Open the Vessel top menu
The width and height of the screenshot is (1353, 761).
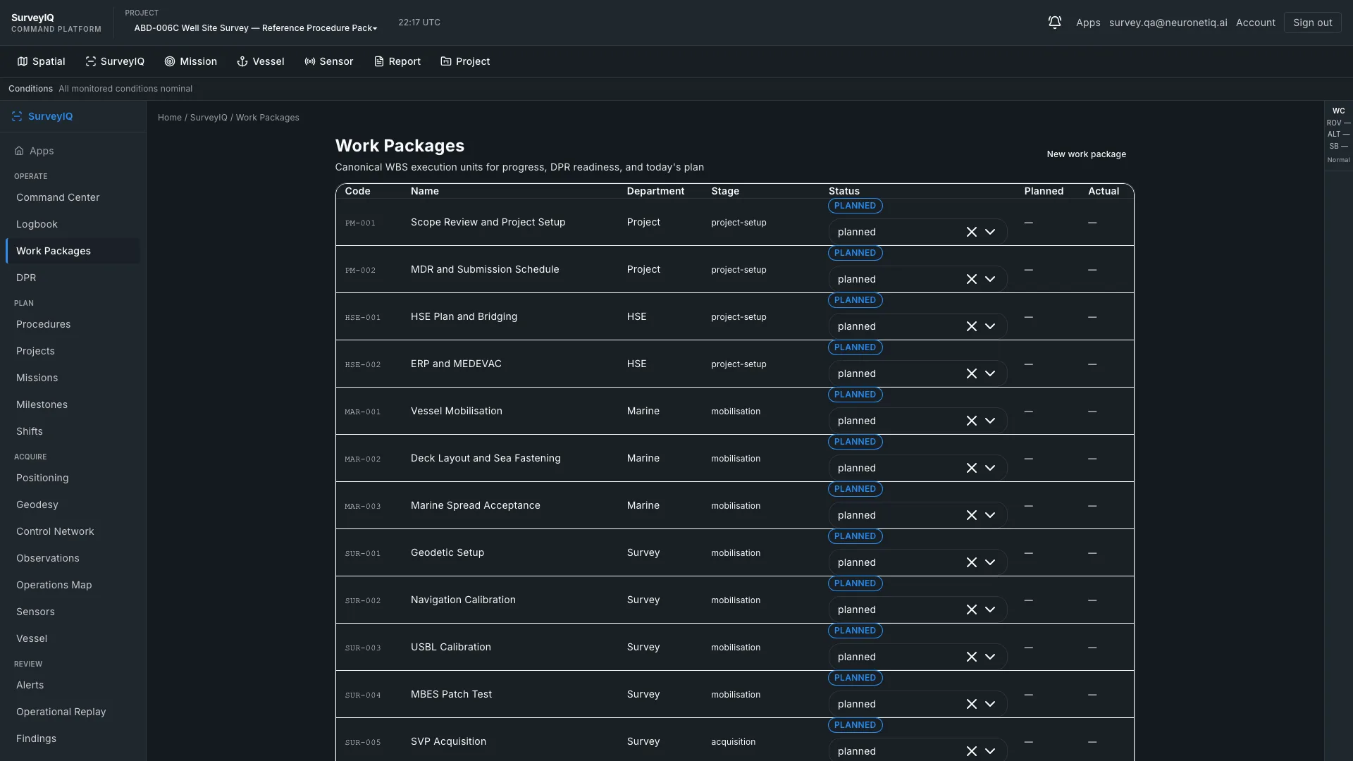(x=261, y=61)
